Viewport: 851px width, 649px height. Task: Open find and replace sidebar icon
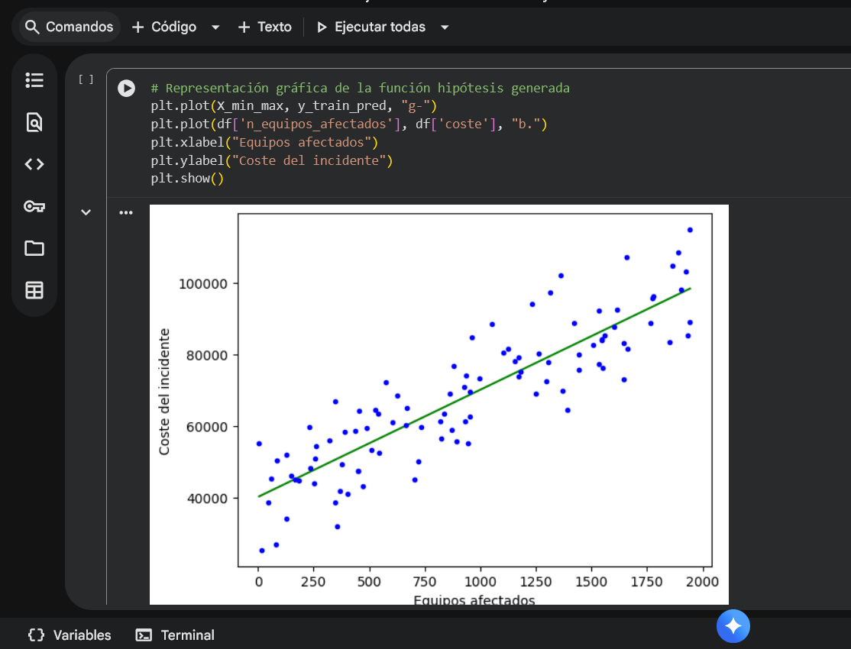pos(34,122)
